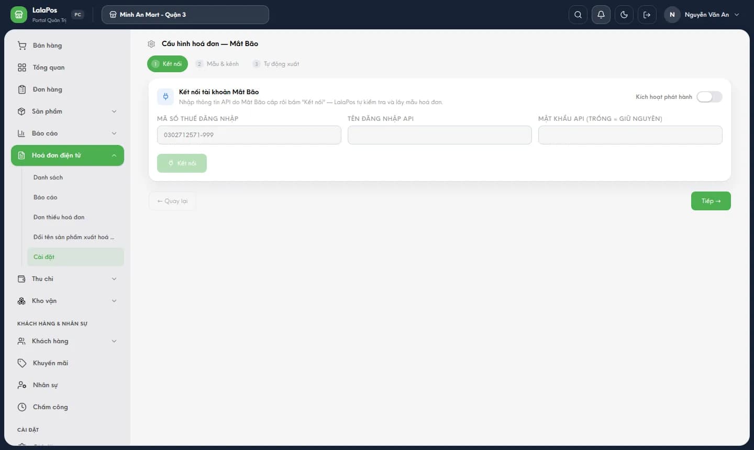Click the green Kết nối button
The width and height of the screenshot is (754, 450).
click(x=182, y=163)
